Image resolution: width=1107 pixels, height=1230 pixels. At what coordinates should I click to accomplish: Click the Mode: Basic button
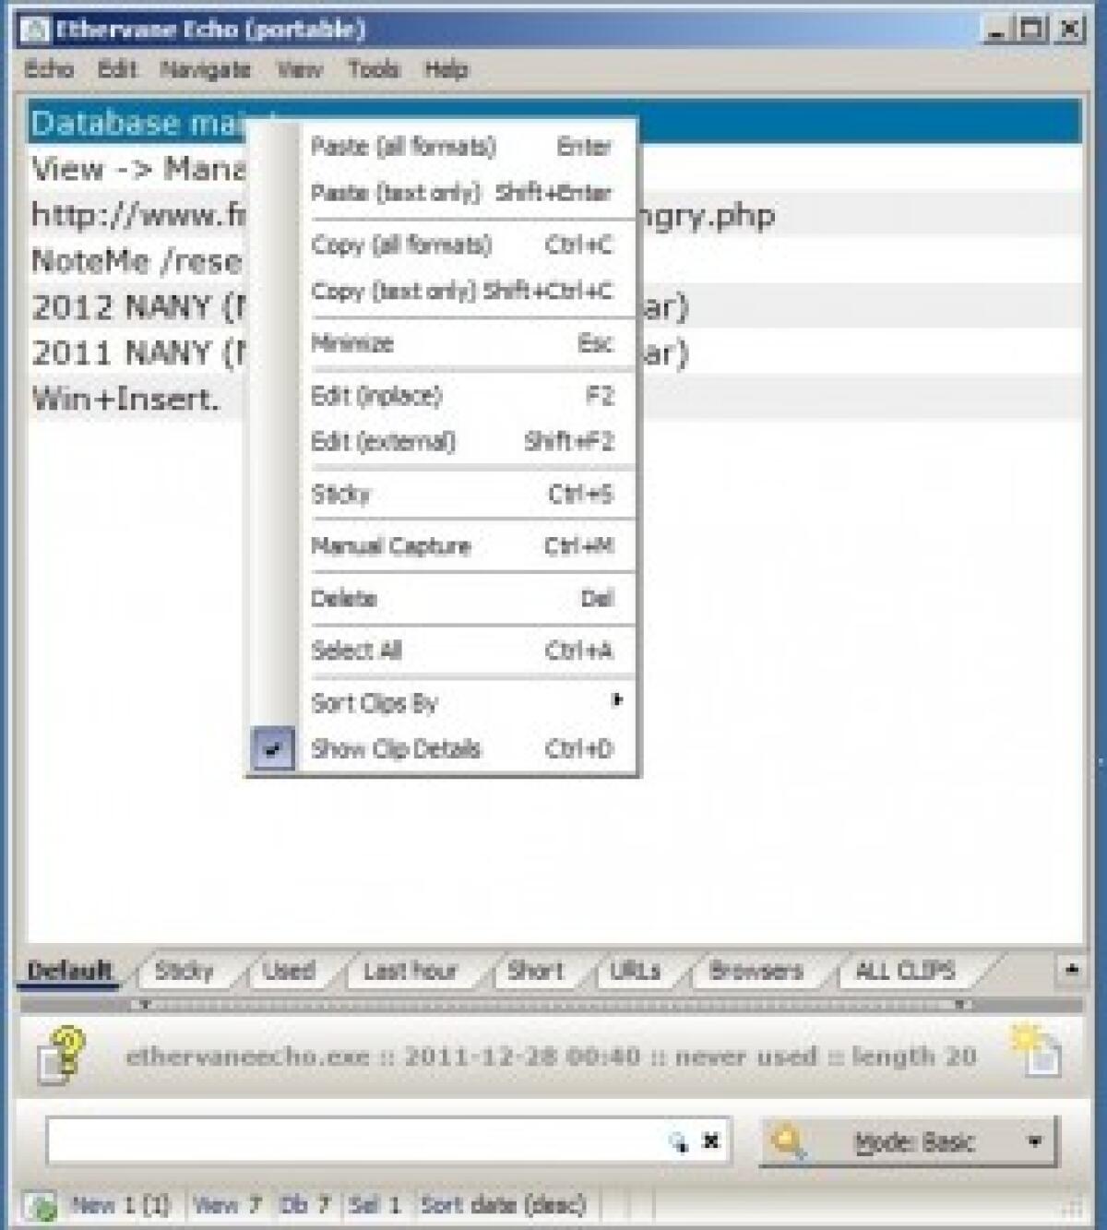coord(909,1142)
